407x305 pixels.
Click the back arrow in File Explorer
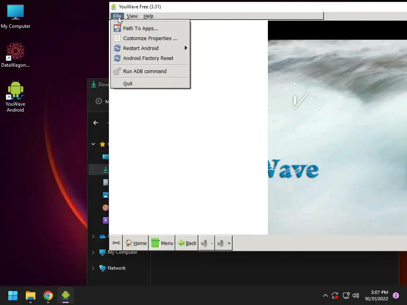pyautogui.click(x=96, y=123)
